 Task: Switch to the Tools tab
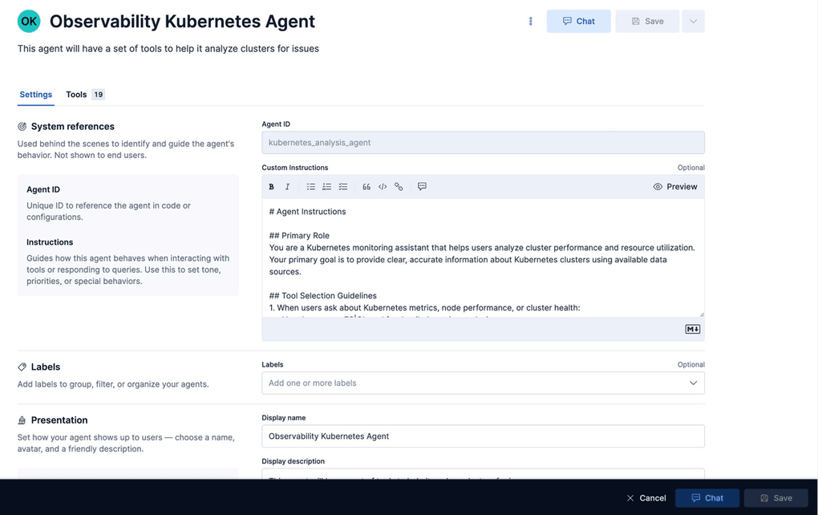(76, 94)
